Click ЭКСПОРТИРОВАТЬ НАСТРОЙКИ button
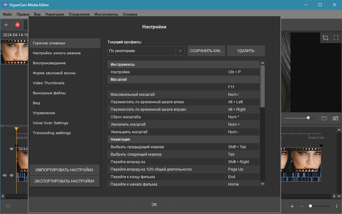342x214 pixels. pos(64,181)
